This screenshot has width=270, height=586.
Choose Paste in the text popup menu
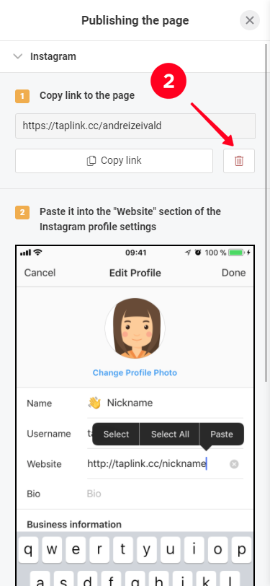pos(222,434)
